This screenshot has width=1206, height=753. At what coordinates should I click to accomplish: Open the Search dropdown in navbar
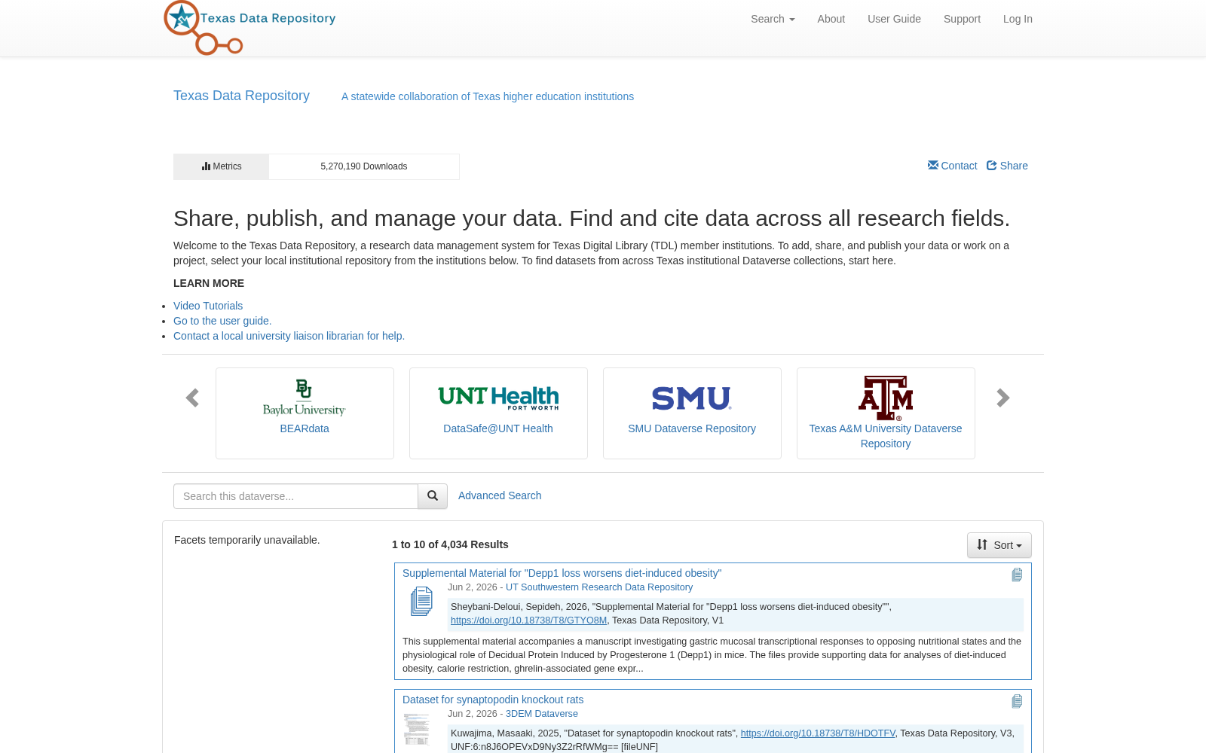coord(773,19)
